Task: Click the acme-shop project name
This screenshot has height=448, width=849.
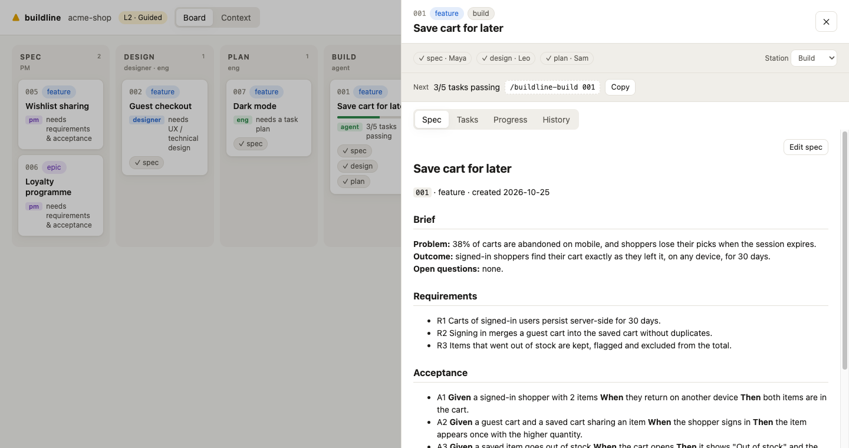Action: pyautogui.click(x=90, y=18)
